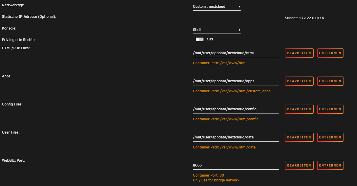Click the Konsole label
The image size is (357, 186).
tap(9, 29)
